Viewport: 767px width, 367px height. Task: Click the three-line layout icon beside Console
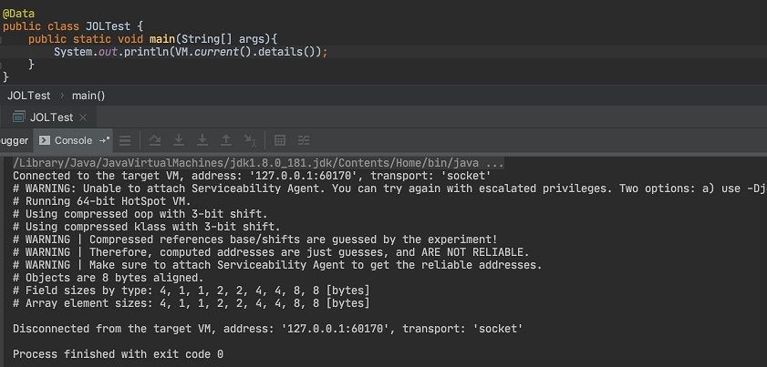(x=125, y=140)
